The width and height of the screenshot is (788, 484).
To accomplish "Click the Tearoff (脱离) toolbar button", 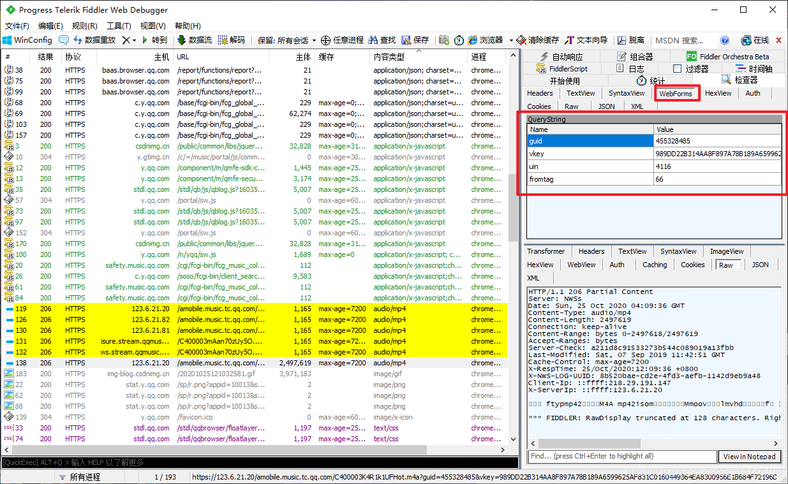I will pyautogui.click(x=630, y=40).
